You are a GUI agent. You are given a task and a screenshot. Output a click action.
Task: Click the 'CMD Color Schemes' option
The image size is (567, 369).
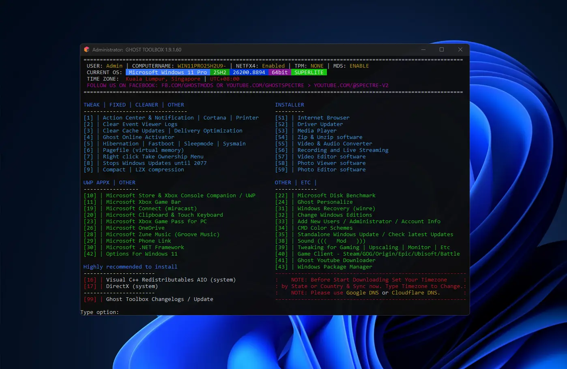tap(325, 228)
